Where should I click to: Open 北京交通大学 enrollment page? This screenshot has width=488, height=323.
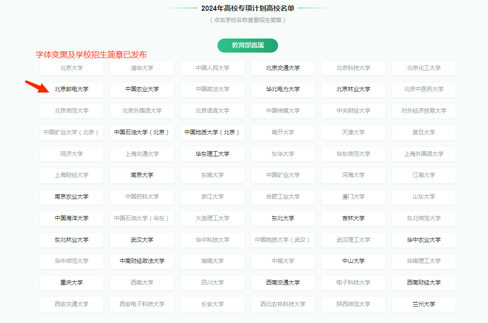coord(283,68)
